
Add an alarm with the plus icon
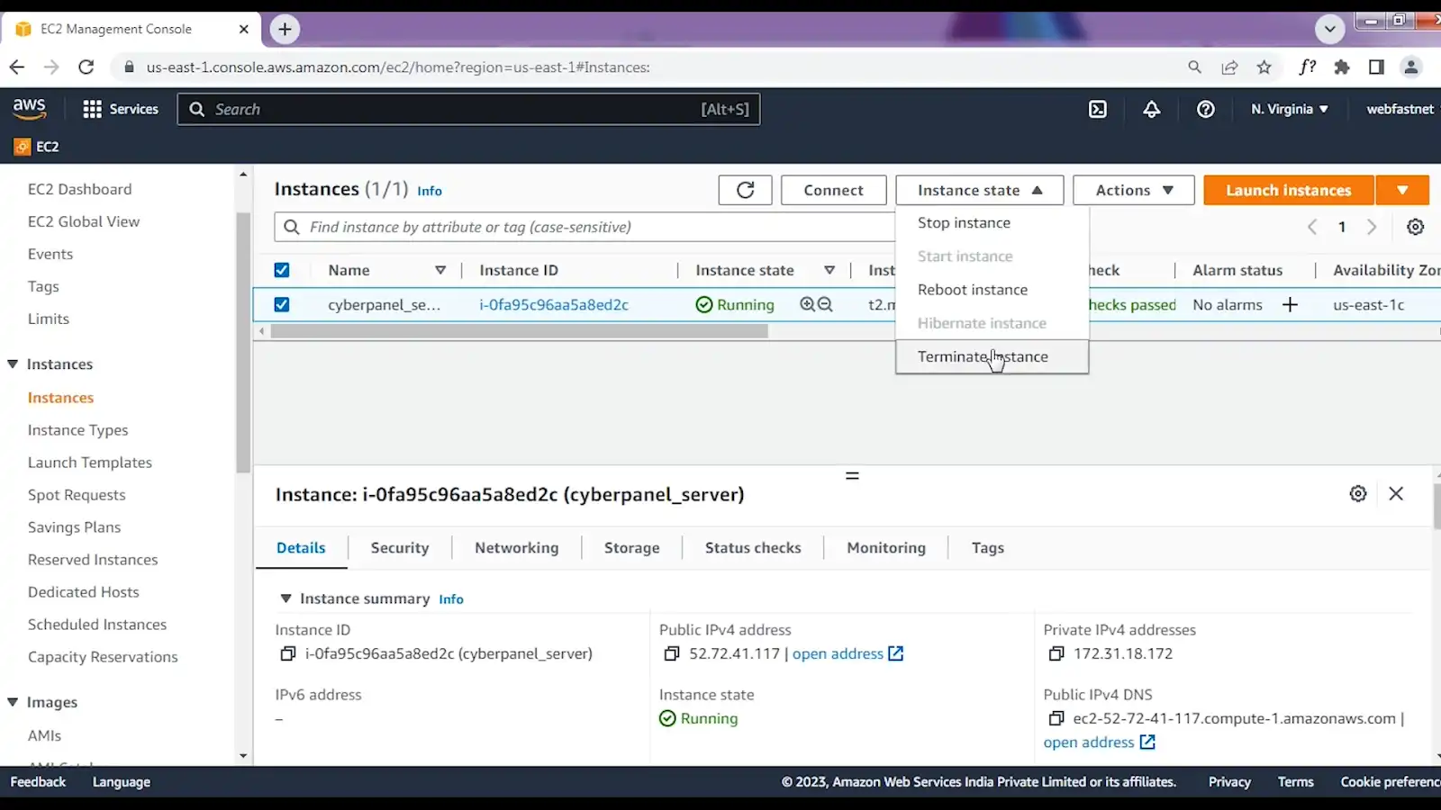pos(1290,305)
